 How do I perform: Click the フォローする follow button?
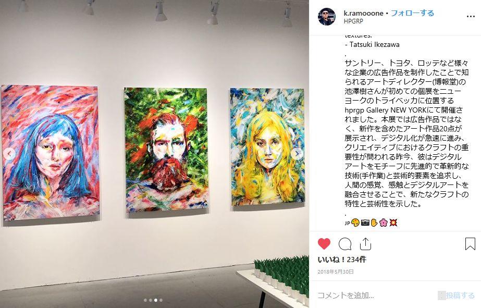tap(412, 13)
